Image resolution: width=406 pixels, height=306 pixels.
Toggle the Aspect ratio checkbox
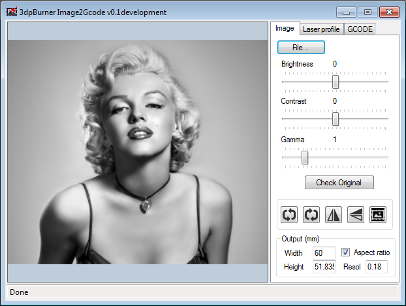pyautogui.click(x=345, y=252)
